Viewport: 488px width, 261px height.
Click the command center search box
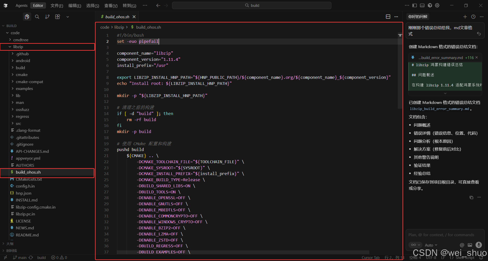click(x=252, y=5)
